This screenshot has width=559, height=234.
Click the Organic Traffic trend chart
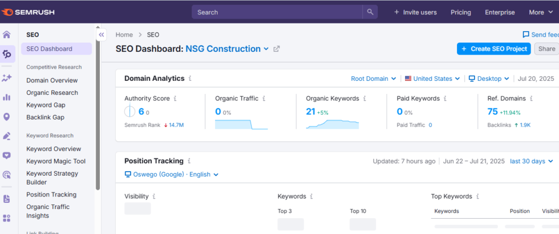pos(241,124)
